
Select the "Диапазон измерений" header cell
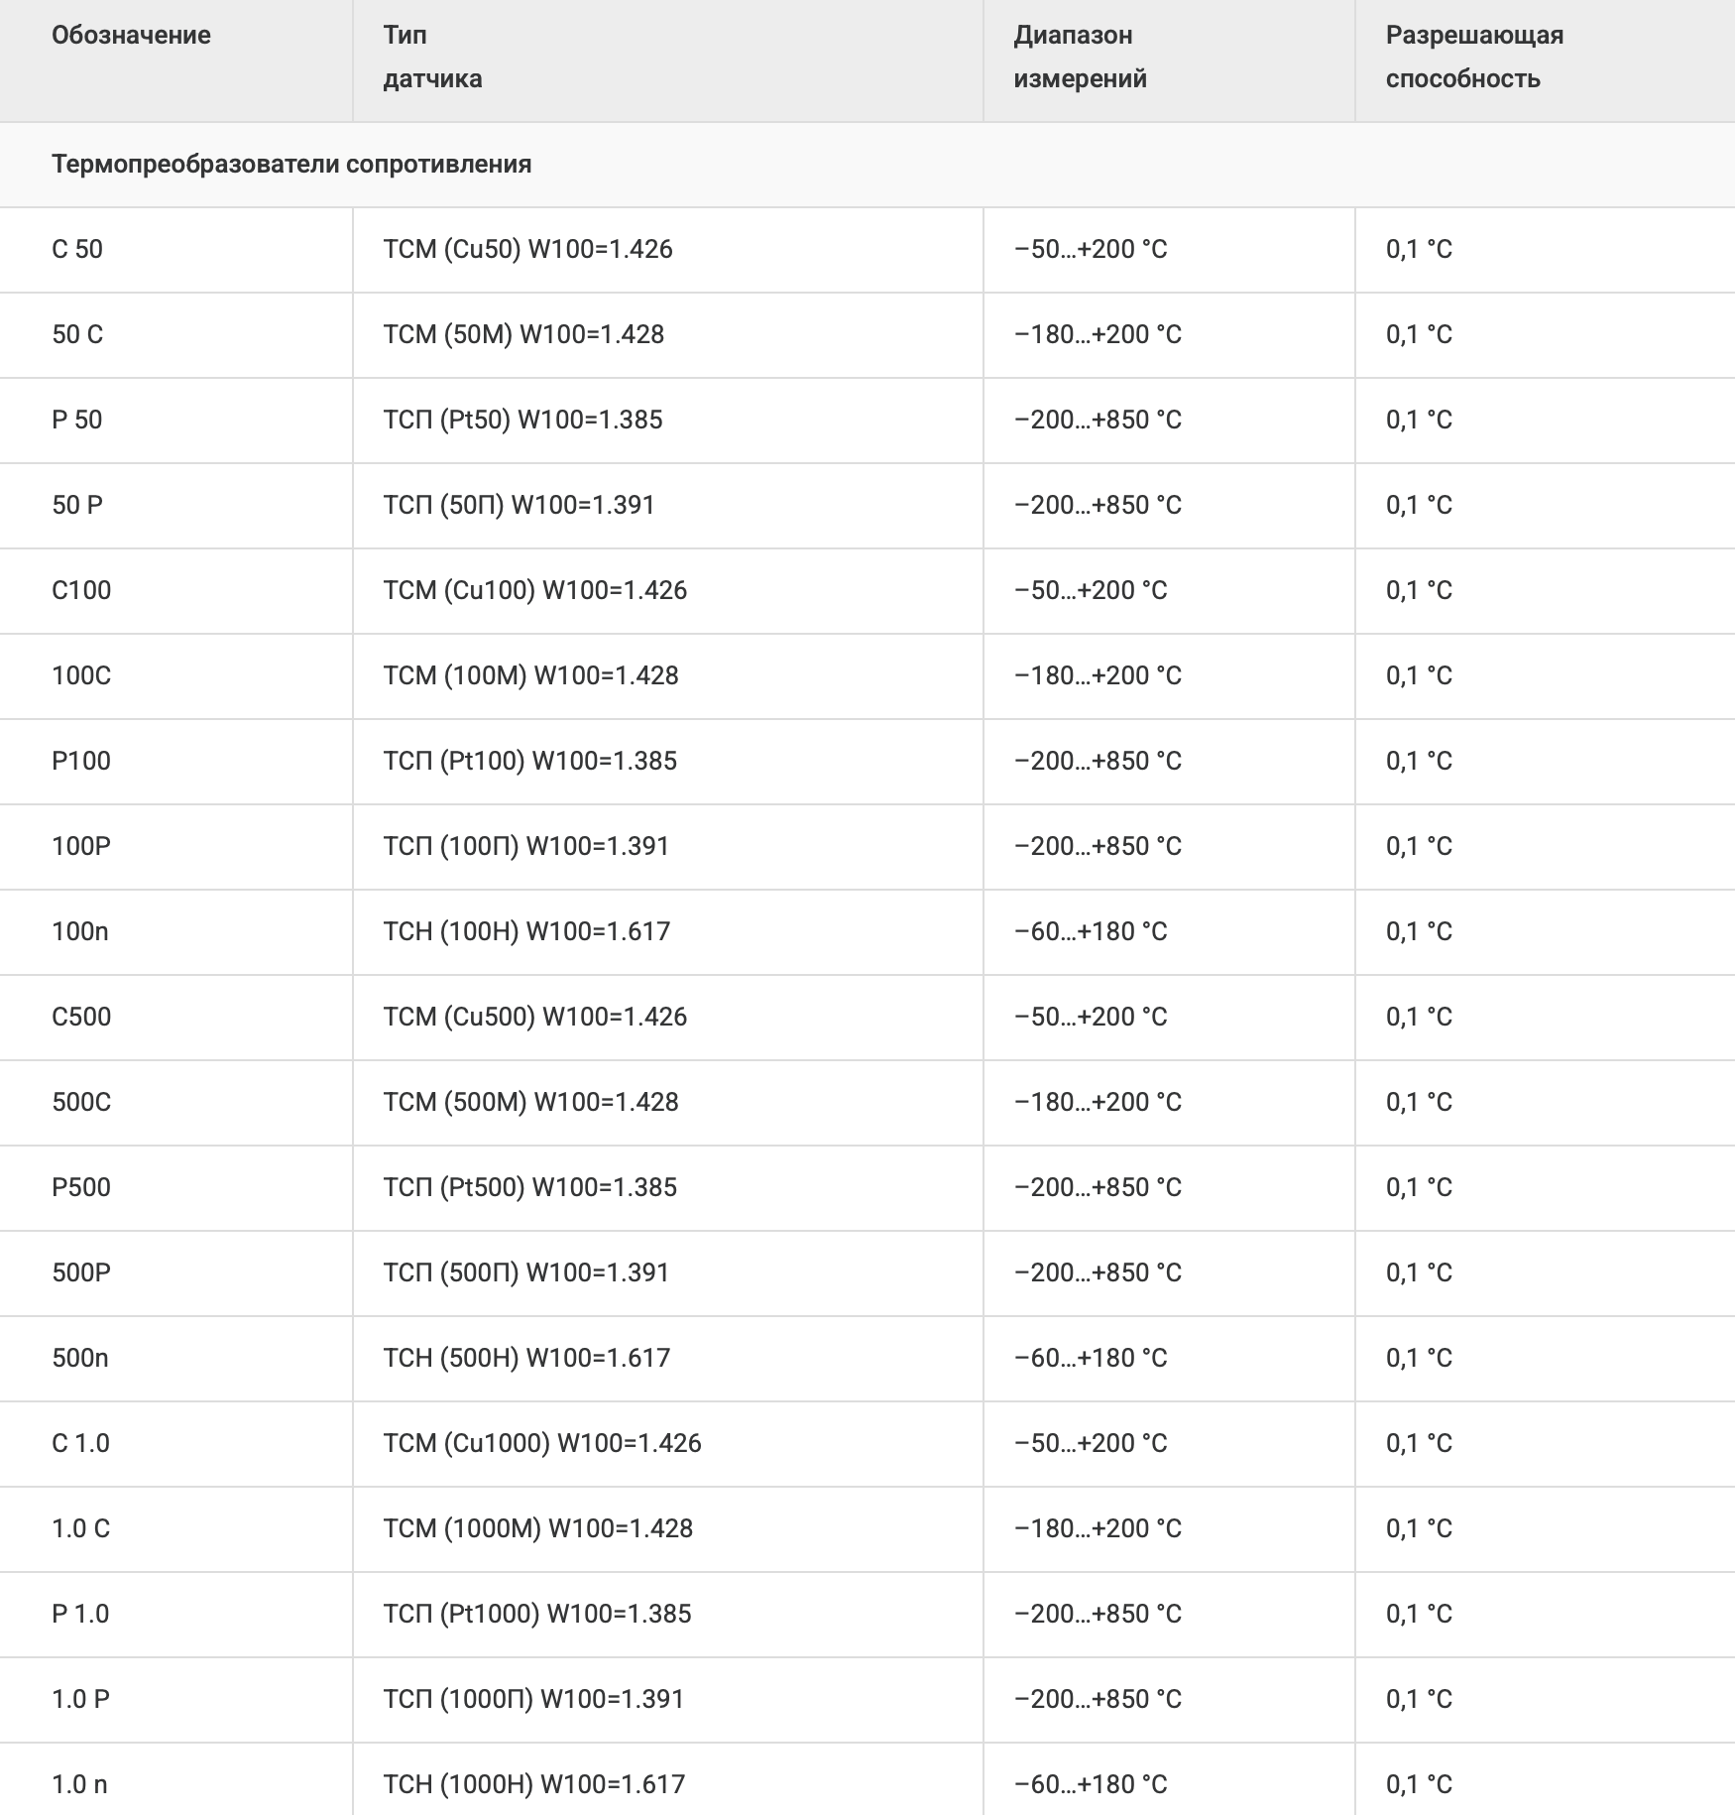tap(1080, 57)
